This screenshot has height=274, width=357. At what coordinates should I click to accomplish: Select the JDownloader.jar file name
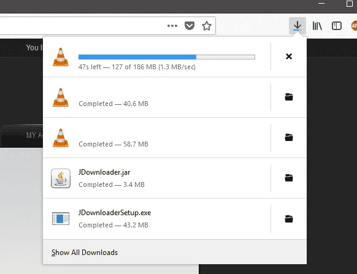coord(104,172)
